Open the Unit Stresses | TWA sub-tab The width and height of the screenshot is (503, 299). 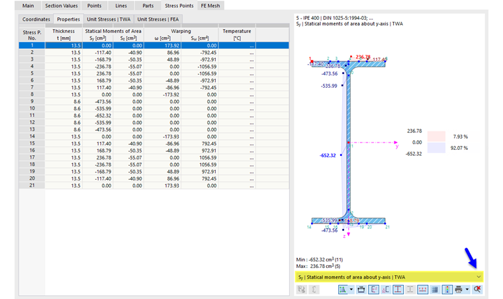click(109, 19)
